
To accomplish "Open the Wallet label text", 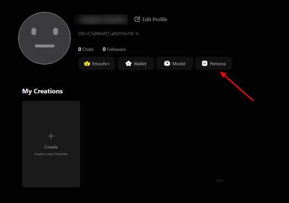I will pos(140,64).
